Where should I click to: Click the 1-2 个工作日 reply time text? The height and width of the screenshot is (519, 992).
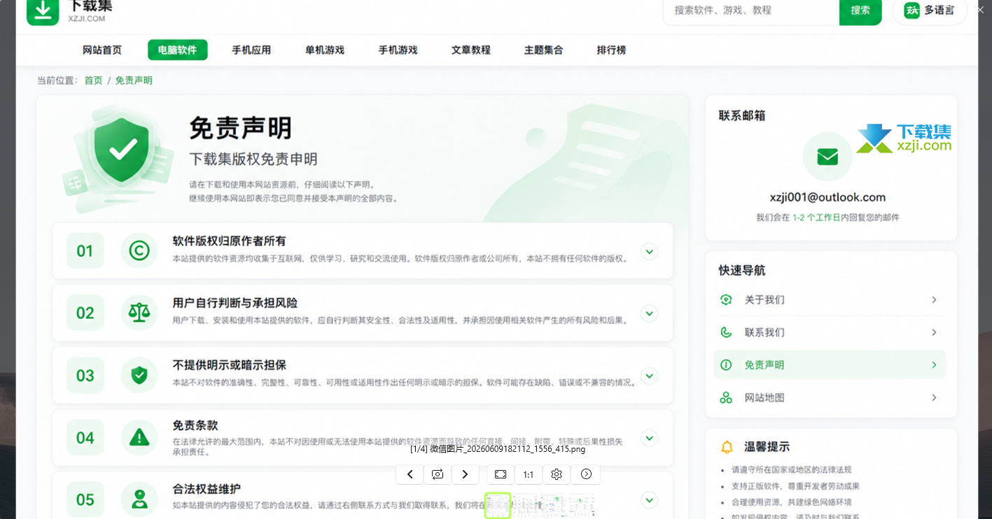816,218
